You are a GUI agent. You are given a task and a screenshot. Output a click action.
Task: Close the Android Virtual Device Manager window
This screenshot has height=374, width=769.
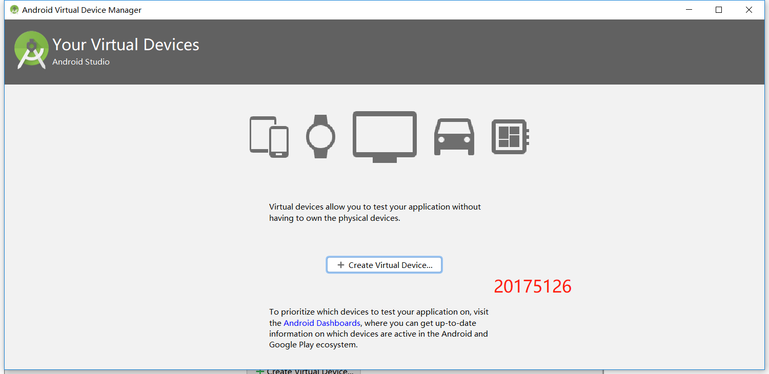point(749,10)
